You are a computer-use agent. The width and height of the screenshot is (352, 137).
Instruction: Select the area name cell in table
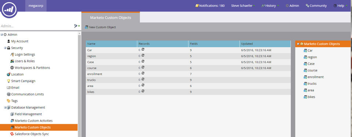tap(111, 86)
